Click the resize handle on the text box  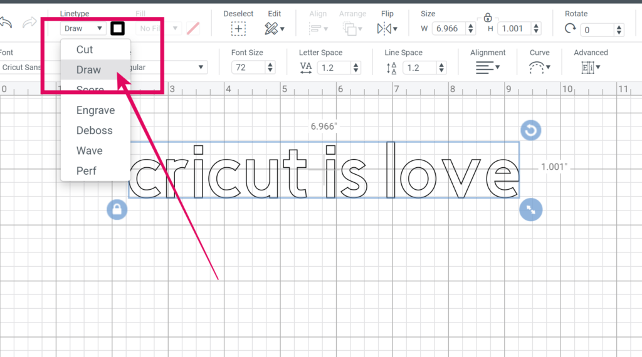[531, 210]
